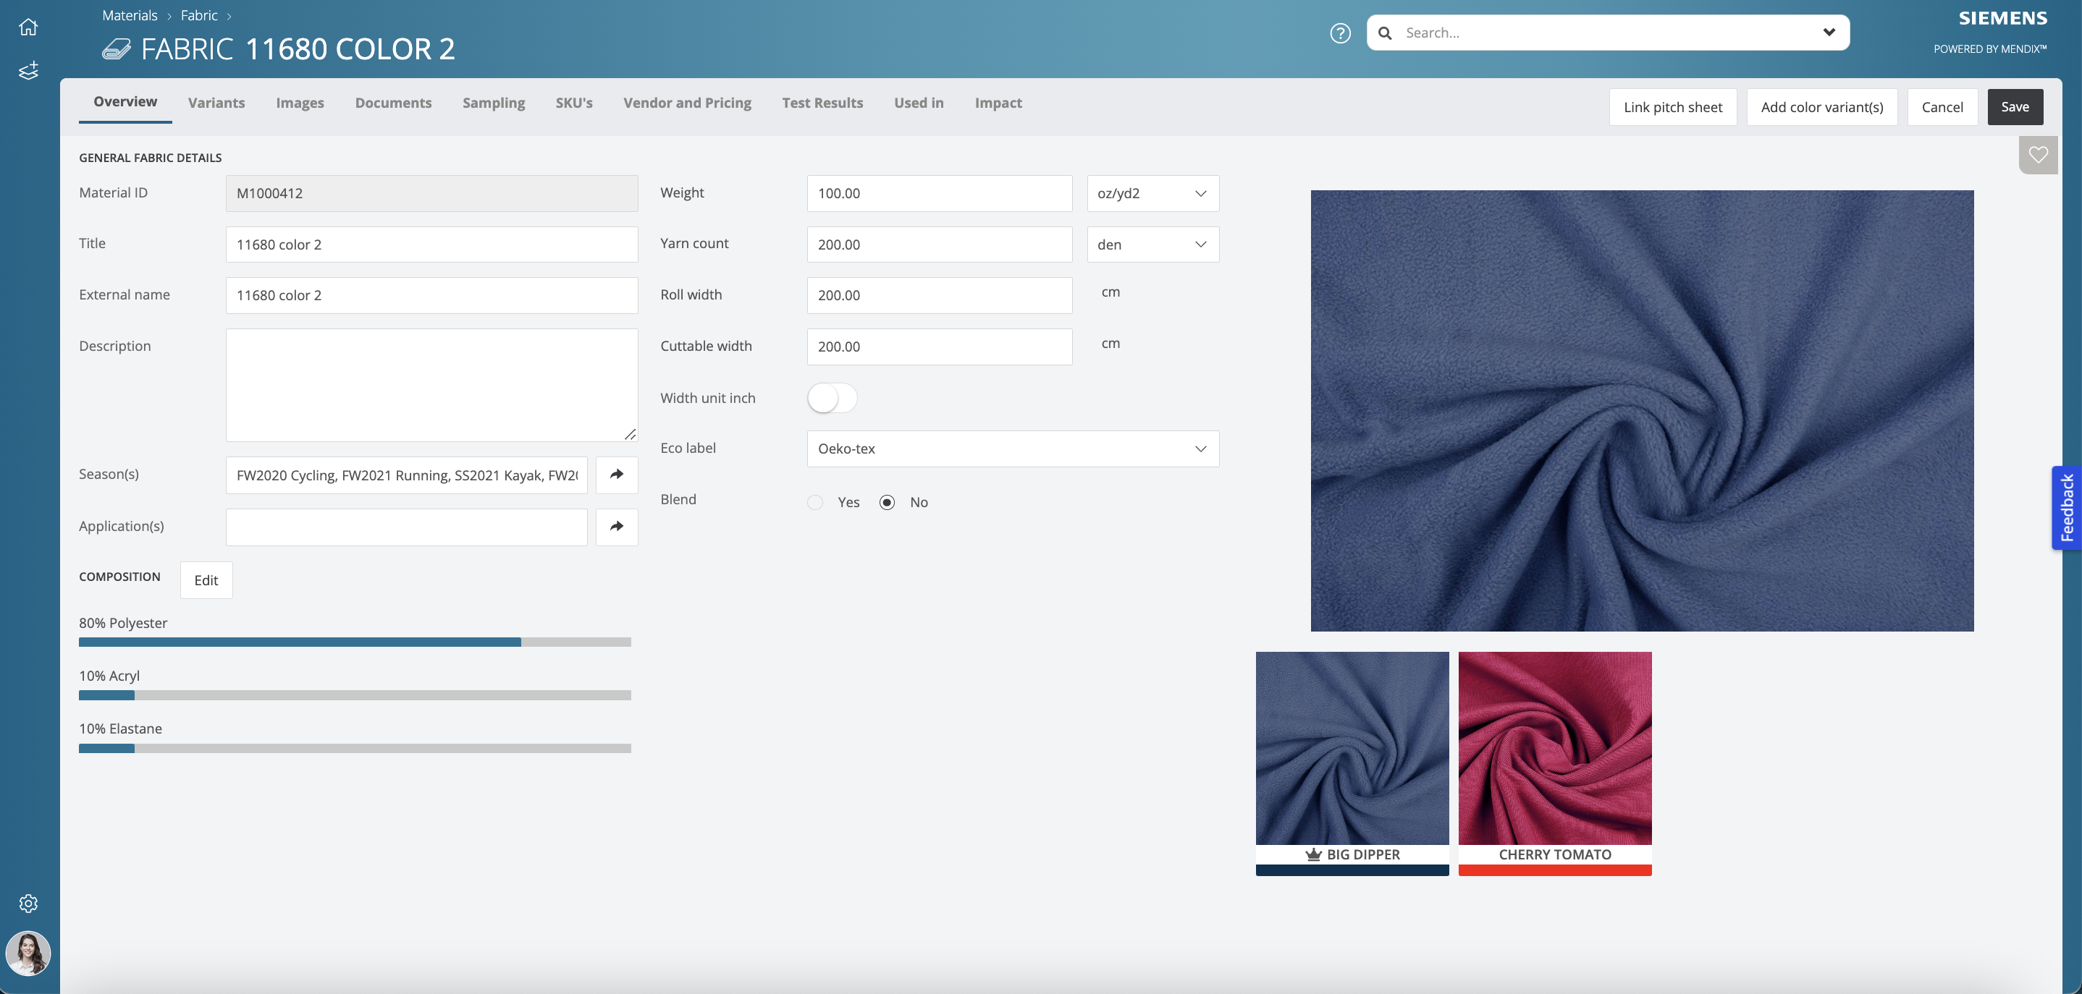
Task: Select the Blend Yes radio button
Action: coord(814,501)
